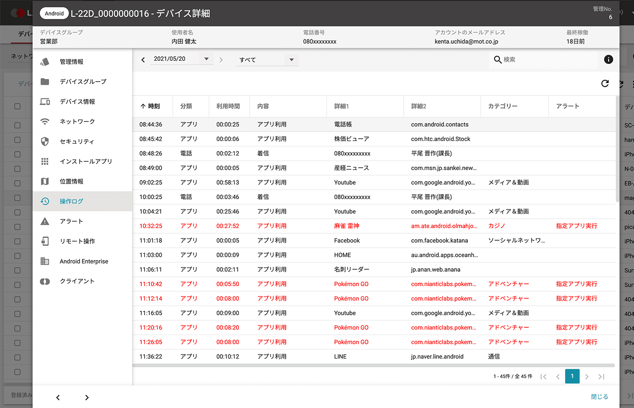Click the デバイスグループ folder icon
634x408 pixels.
click(44, 82)
